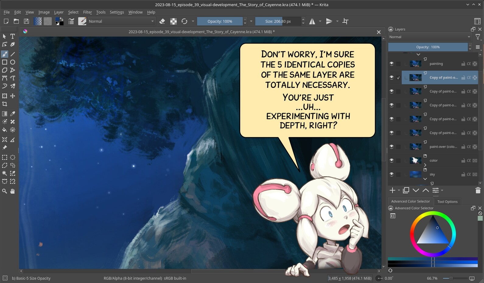Select the Crop tool
Viewport: 484px width, 283px height.
point(5,104)
